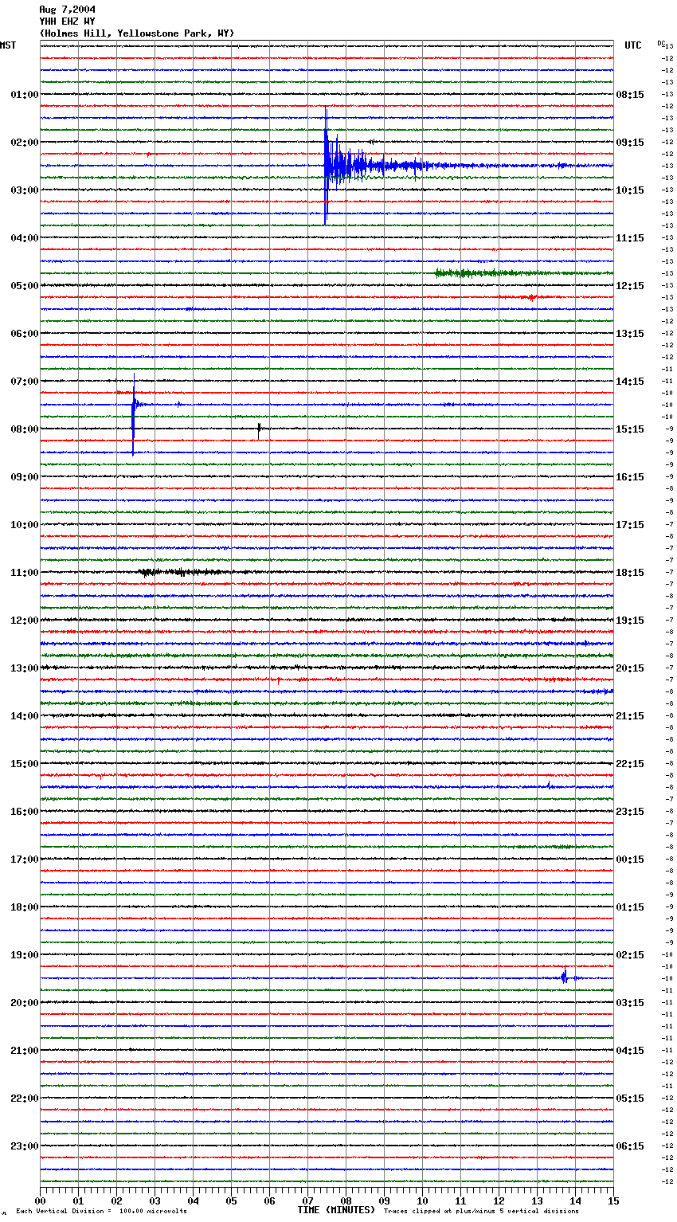Screen dimensions: 677x1222
Task: Select the 'YHH EHZ WY' station code text
Action: [67, 22]
